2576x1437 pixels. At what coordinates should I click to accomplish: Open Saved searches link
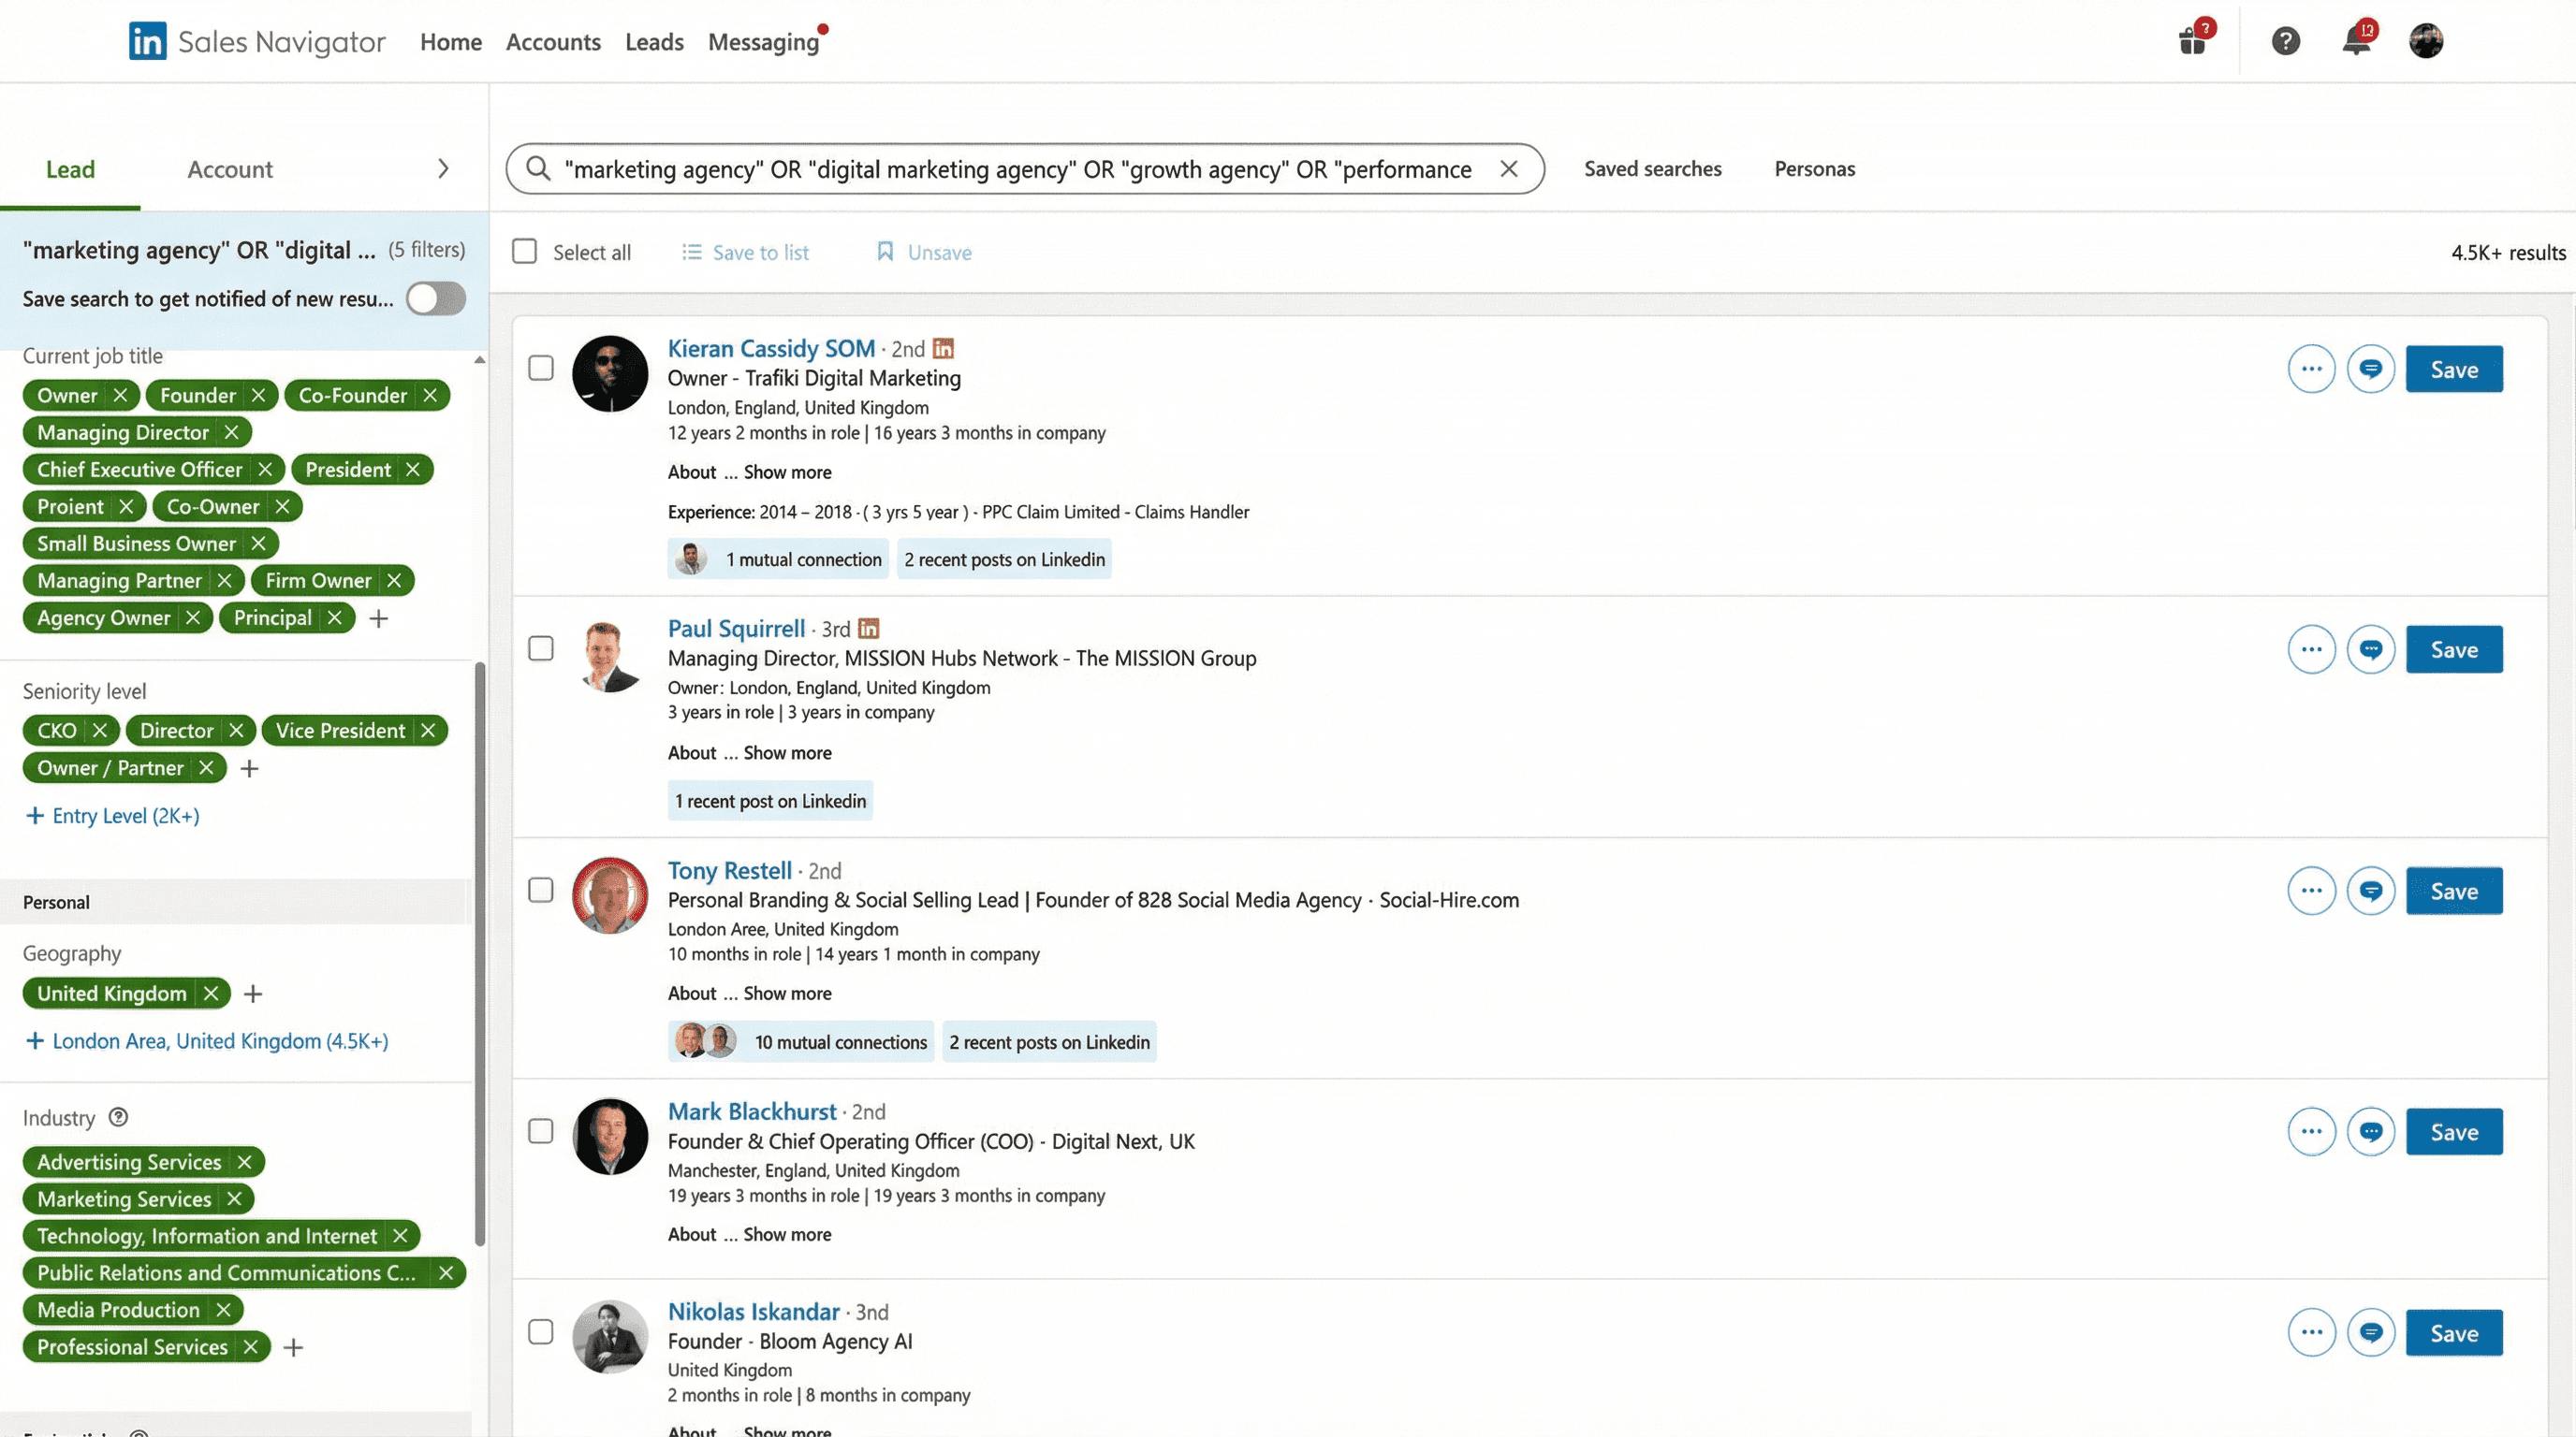tap(1652, 169)
